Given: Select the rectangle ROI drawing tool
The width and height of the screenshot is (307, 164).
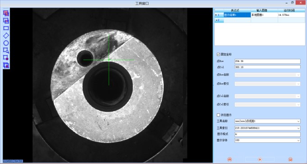Looking at the screenshot, I should (x=6, y=28).
